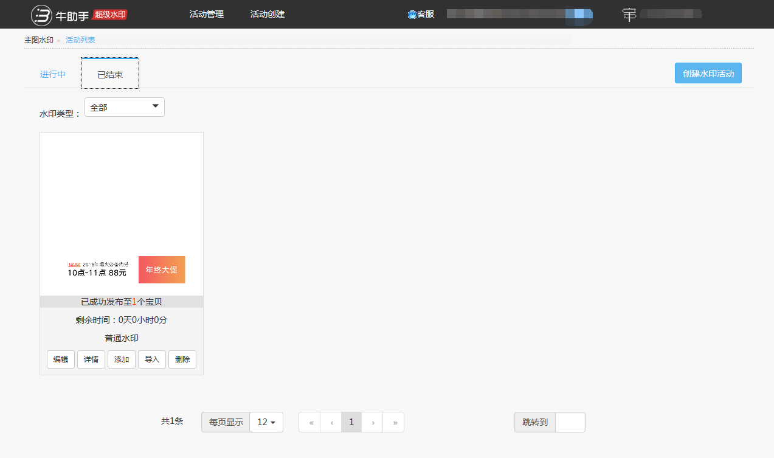Image resolution: width=774 pixels, height=458 pixels.
Task: Click the 牛助手 logo icon
Action: tap(42, 15)
